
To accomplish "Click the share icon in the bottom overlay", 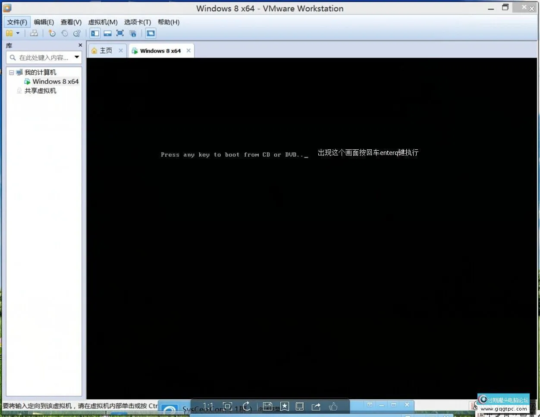I will coord(316,406).
